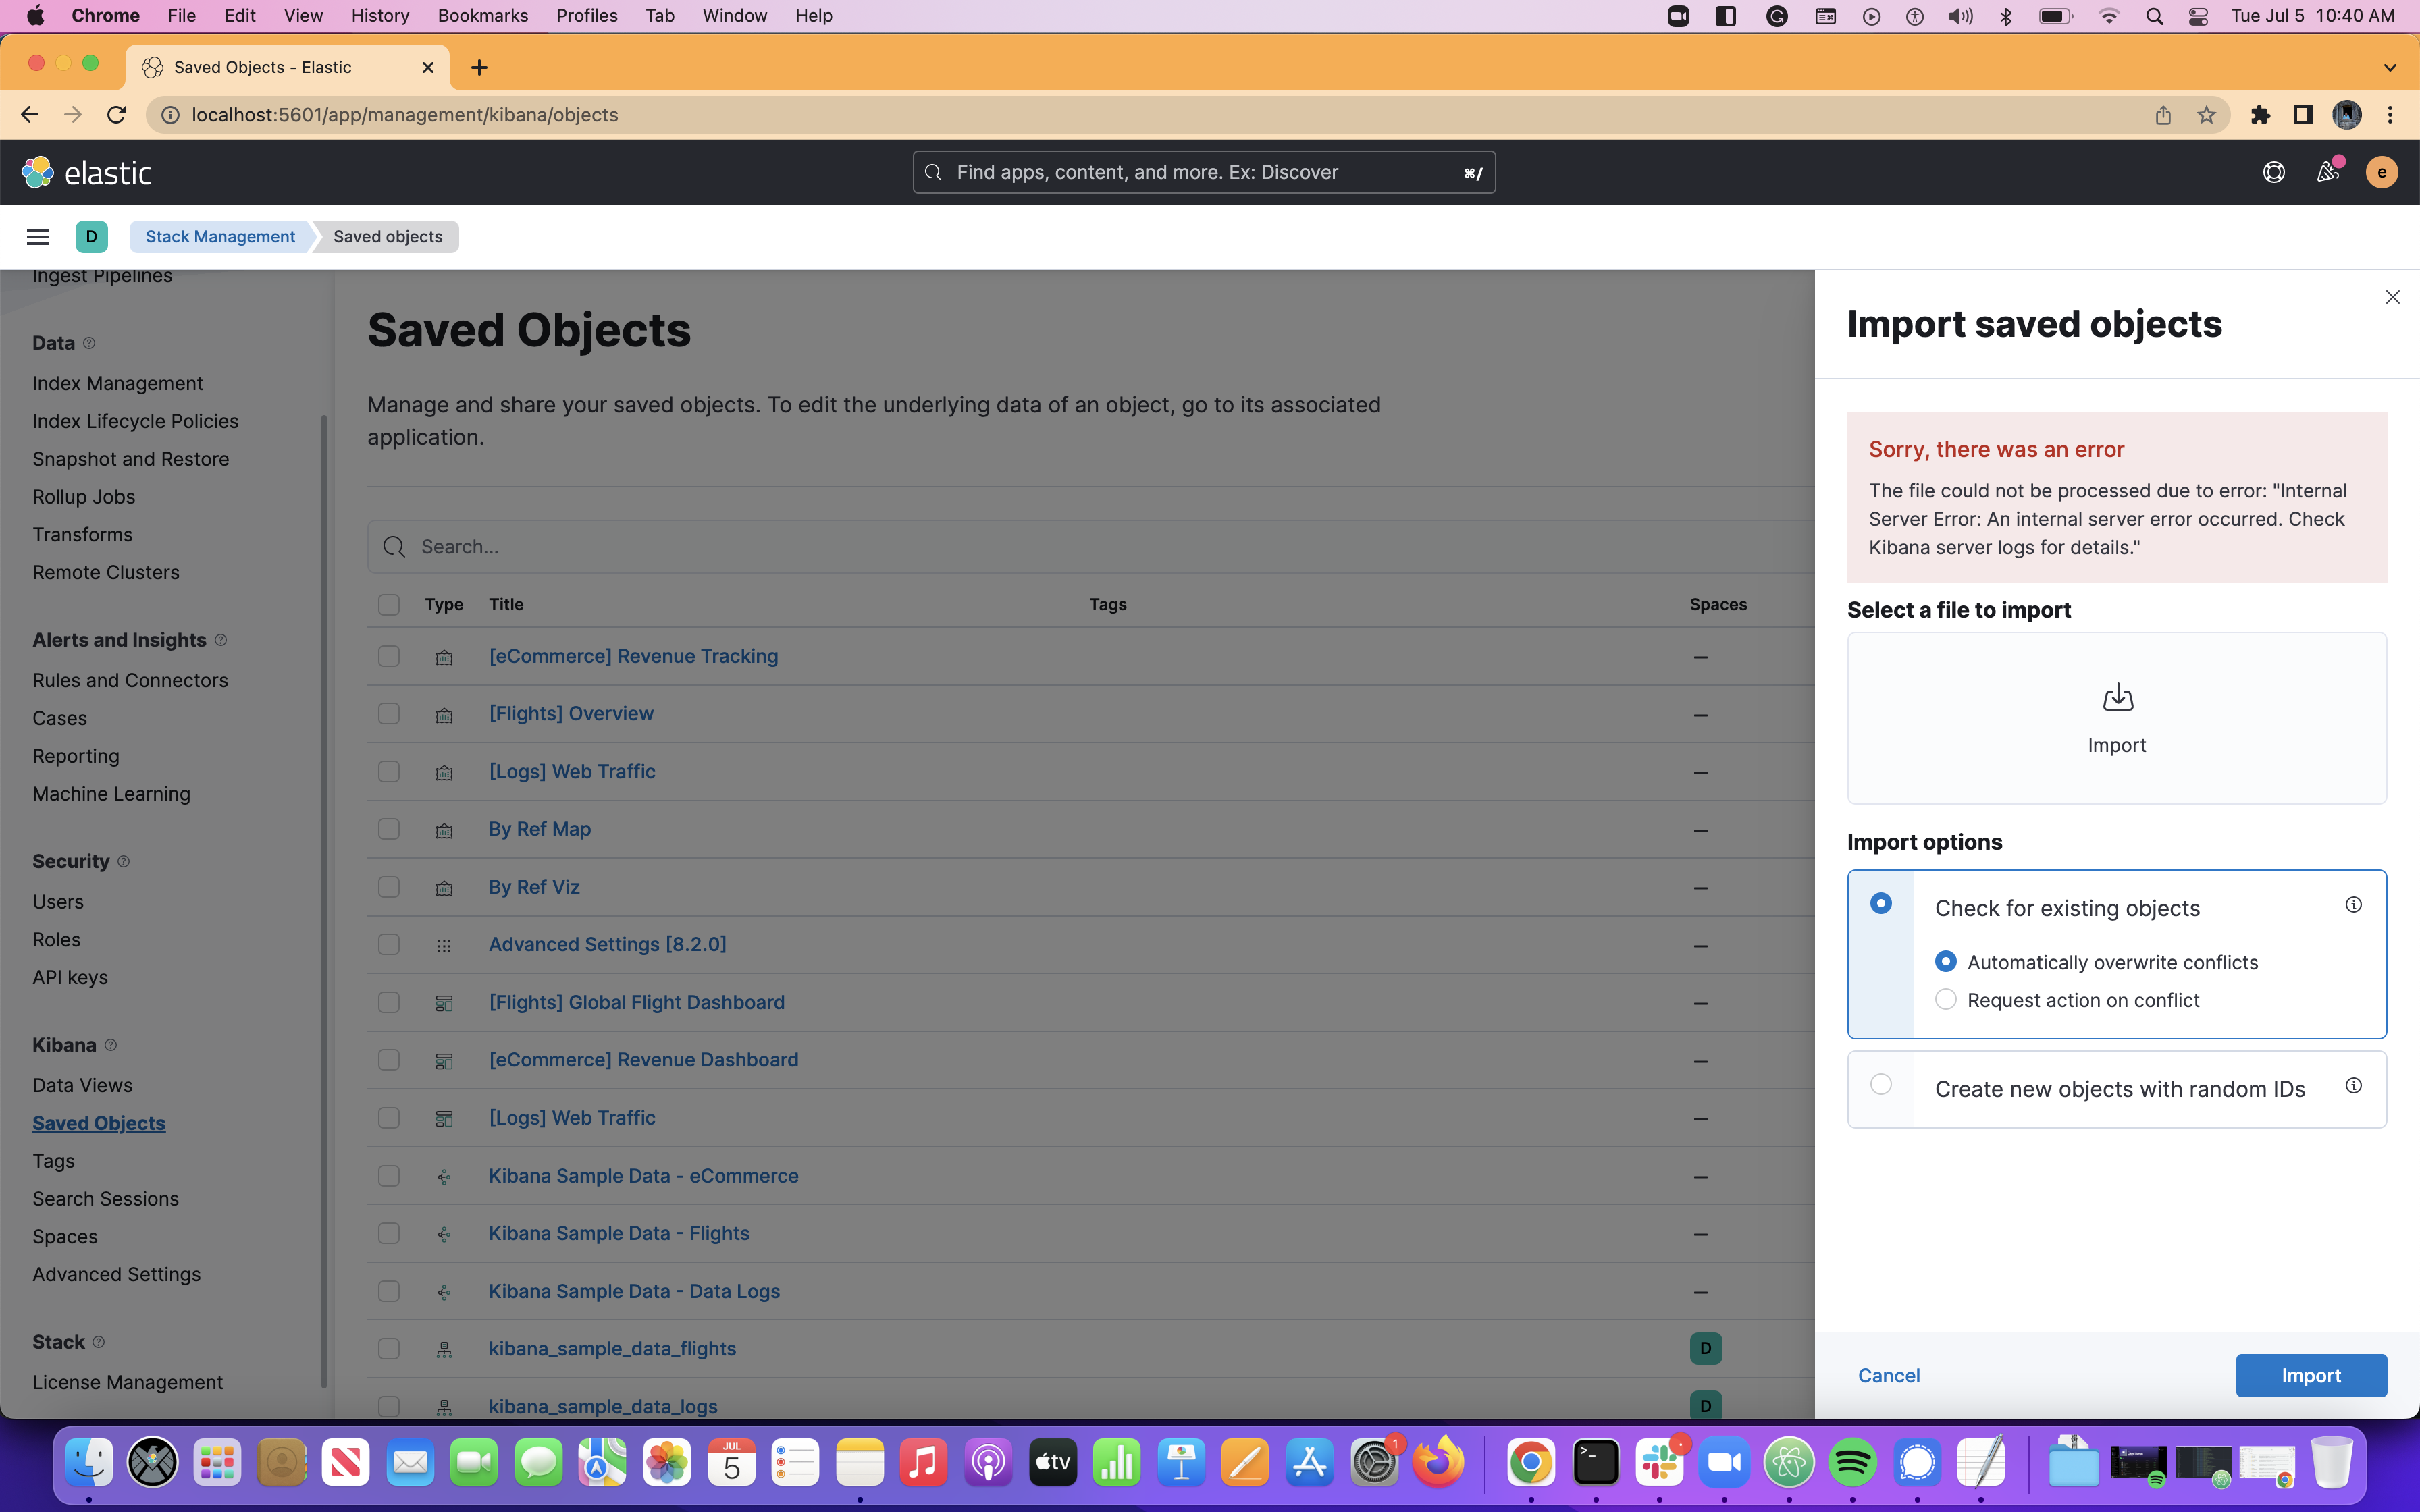Open the newsfeed notifications icon
Screen dimensions: 2420x1512
coord(2327,173)
